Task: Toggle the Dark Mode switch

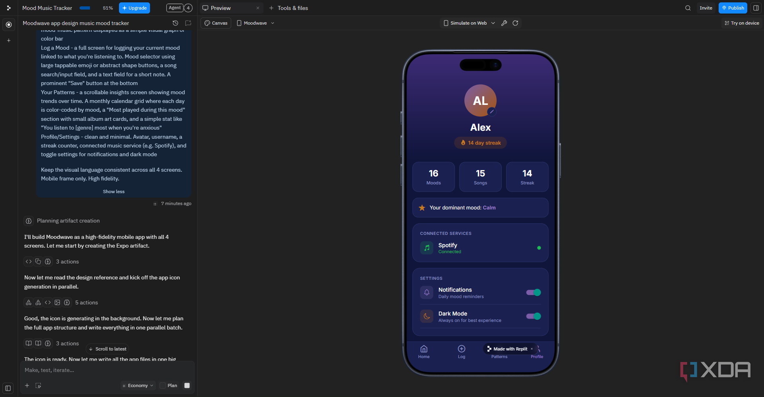Action: 534,316
